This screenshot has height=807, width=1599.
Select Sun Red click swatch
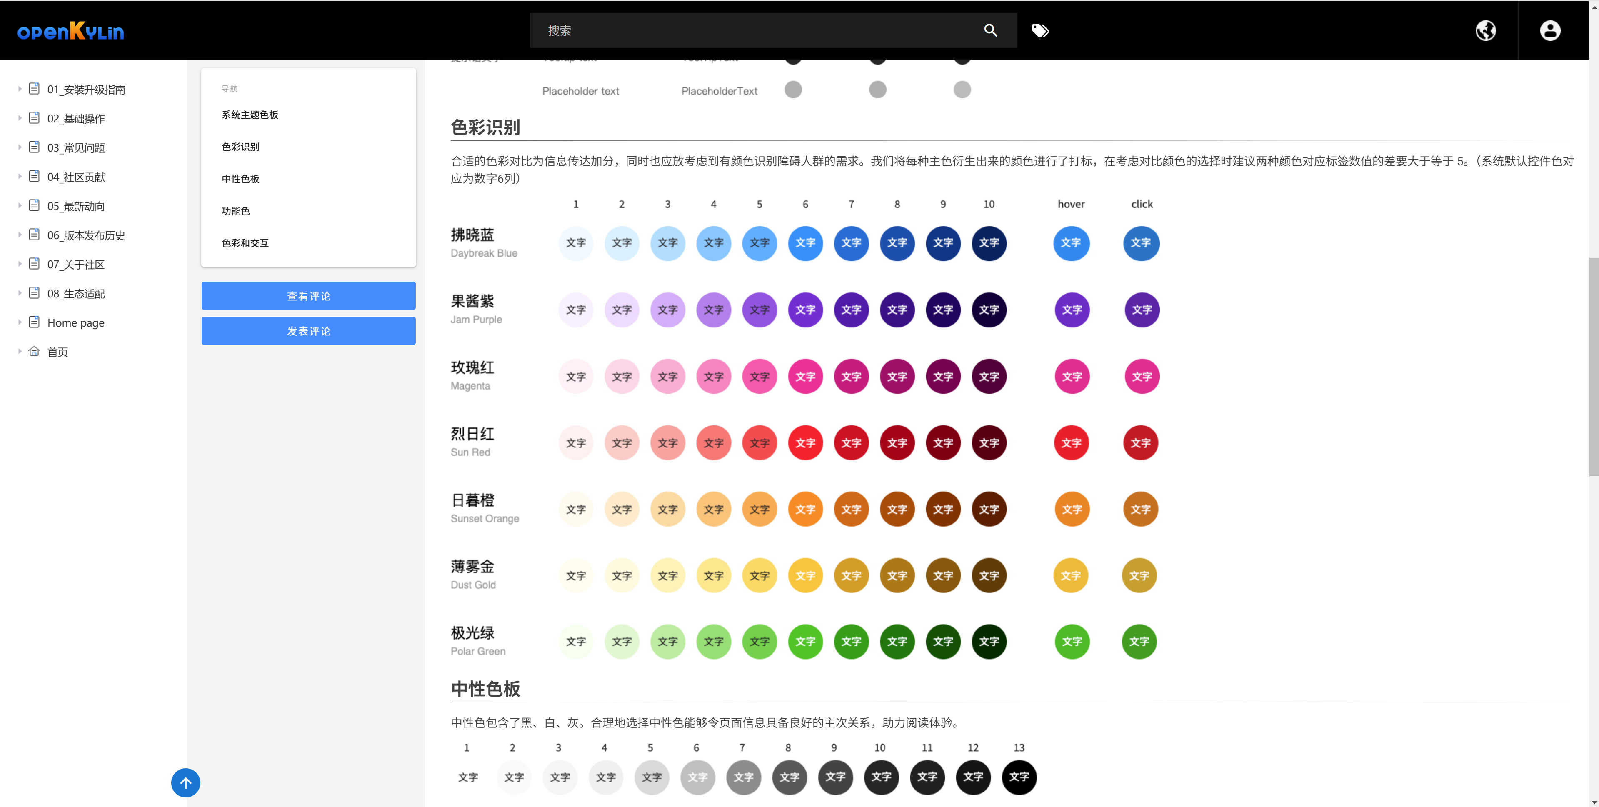point(1141,443)
